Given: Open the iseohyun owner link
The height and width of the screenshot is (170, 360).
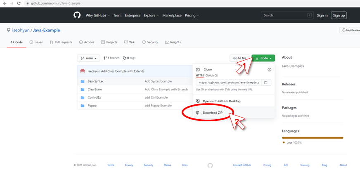Looking at the screenshot, I should tap(21, 30).
